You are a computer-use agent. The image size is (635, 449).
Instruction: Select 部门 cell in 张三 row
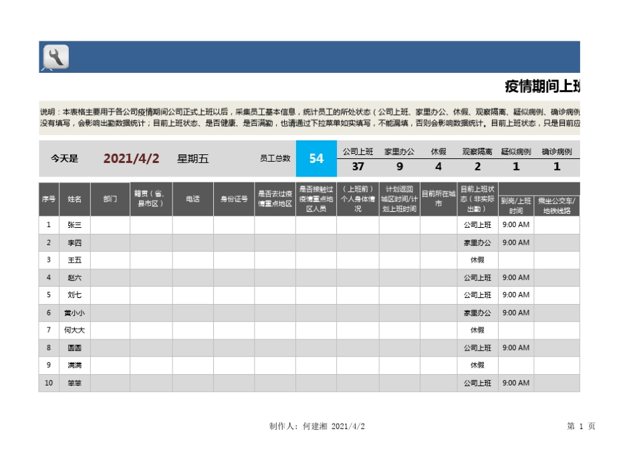click(x=110, y=224)
